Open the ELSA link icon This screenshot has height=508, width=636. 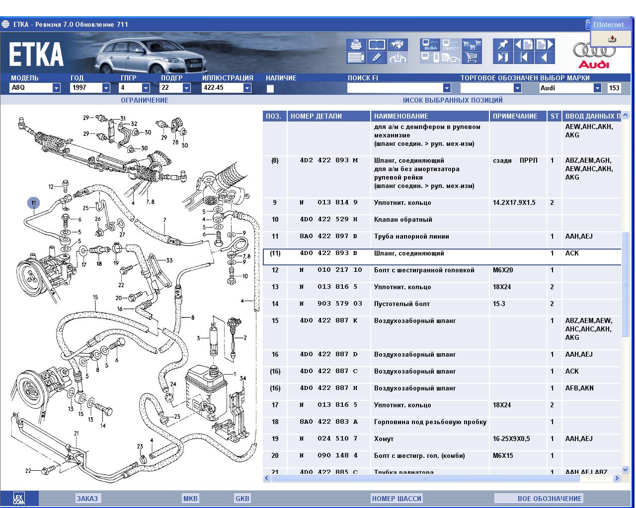pyautogui.click(x=430, y=45)
